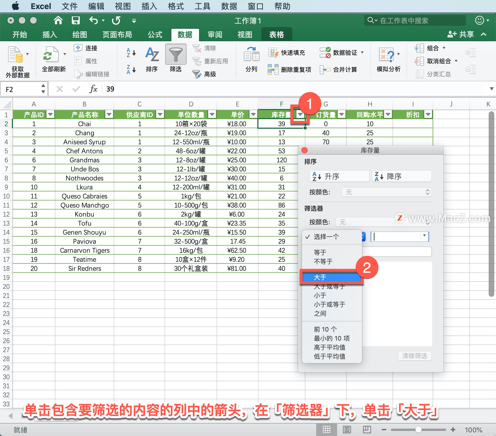Screen dimensions: 496x436
Task: Click the What-If Analysis icon
Action: (x=386, y=54)
